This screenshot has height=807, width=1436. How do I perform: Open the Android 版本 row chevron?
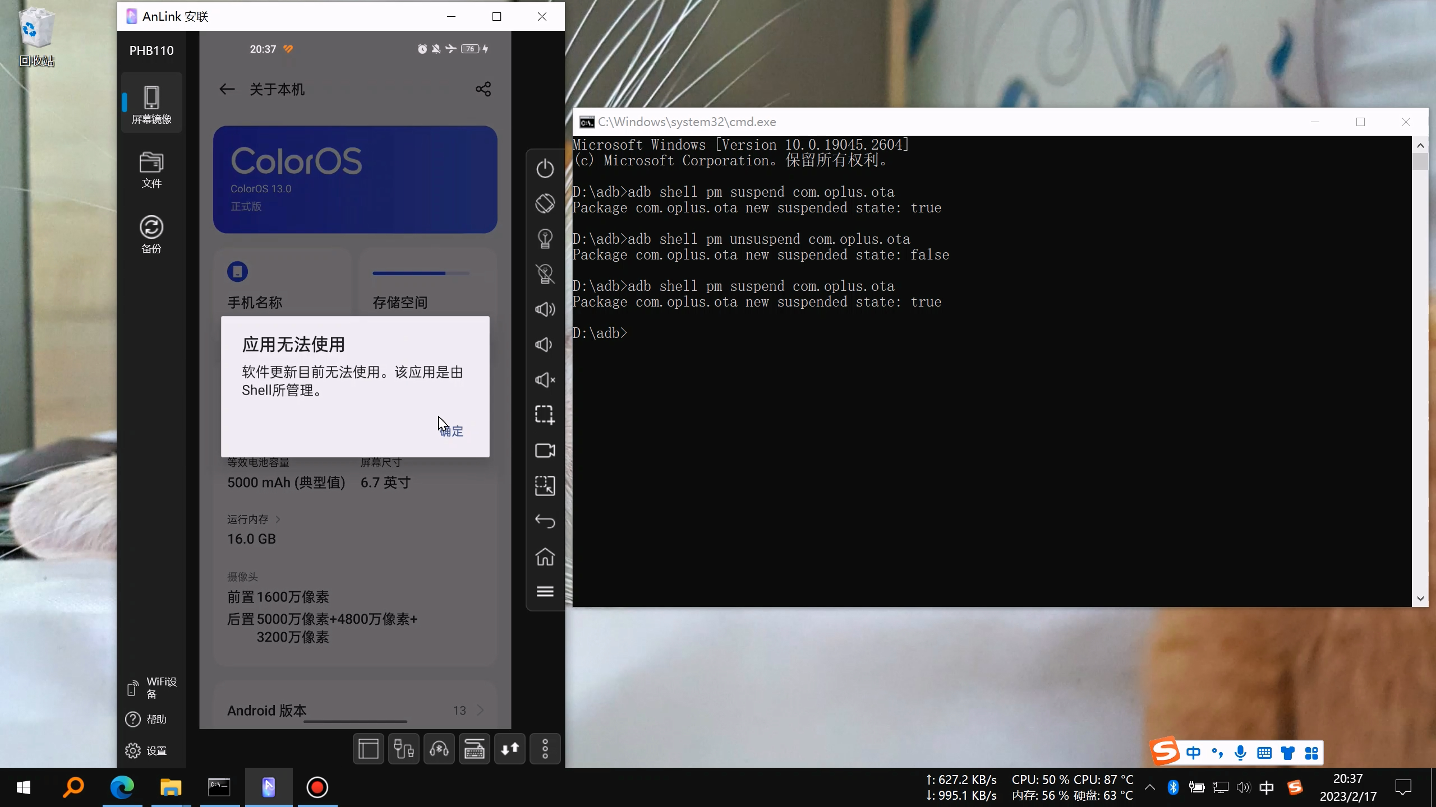(x=480, y=711)
